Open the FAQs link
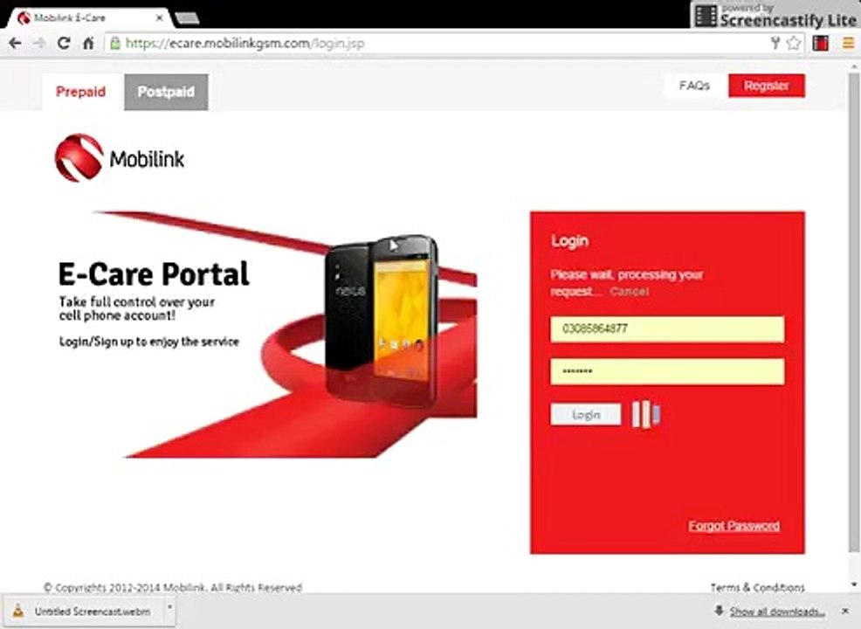The width and height of the screenshot is (861, 629). 694,86
